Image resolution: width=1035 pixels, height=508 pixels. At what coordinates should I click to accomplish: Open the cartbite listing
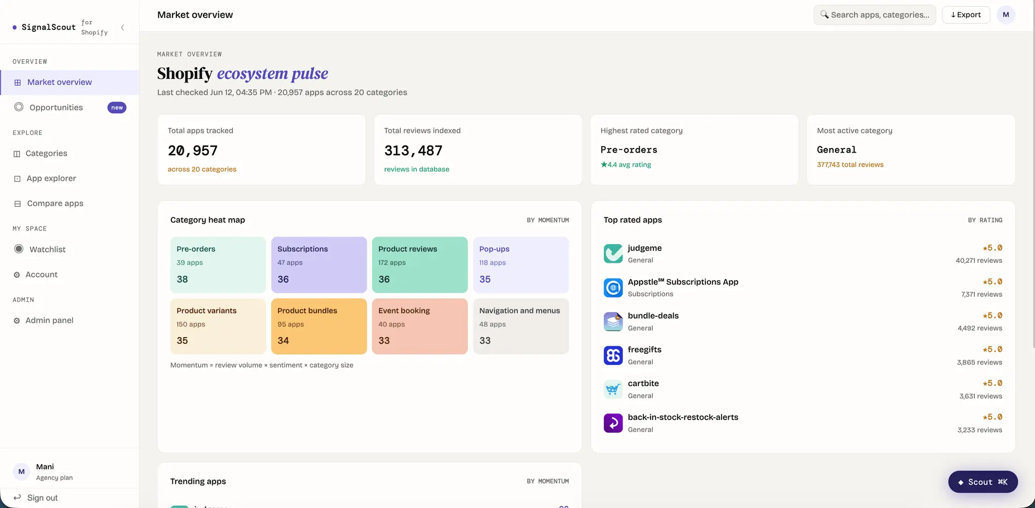coord(643,384)
